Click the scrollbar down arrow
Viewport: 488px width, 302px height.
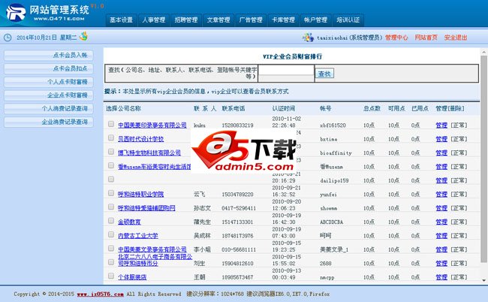pyautogui.click(x=483, y=280)
